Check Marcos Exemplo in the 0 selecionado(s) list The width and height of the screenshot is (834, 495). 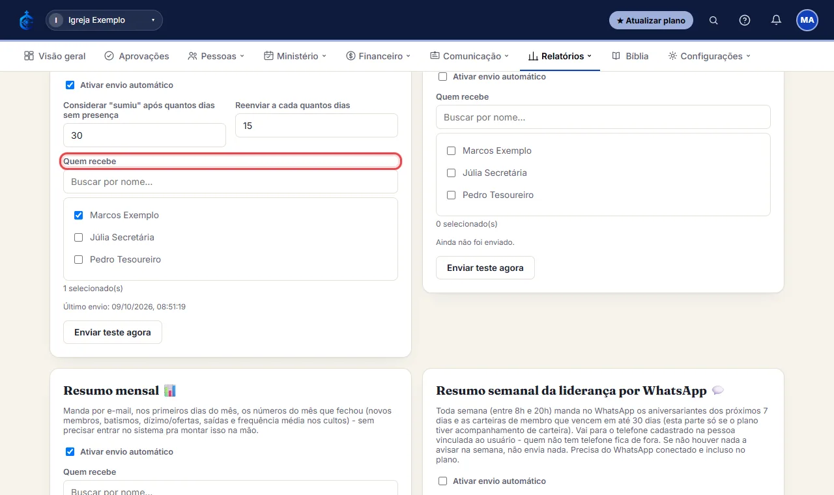[x=452, y=150]
